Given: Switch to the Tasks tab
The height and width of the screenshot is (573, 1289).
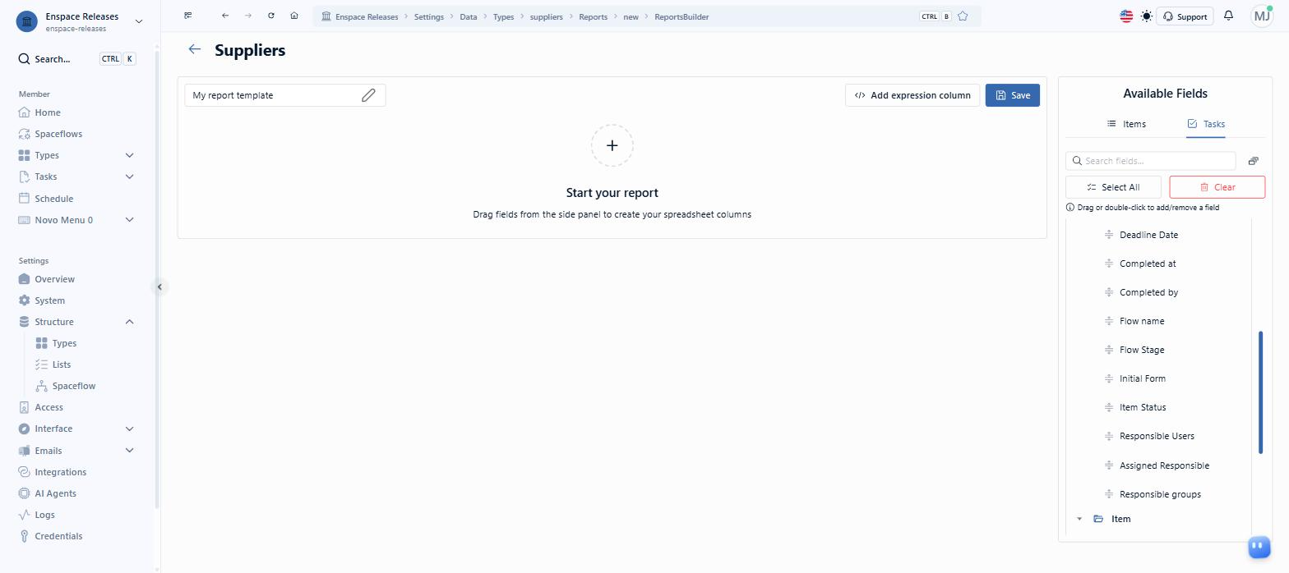Looking at the screenshot, I should point(1206,124).
